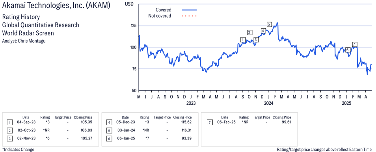Click chart marker 4 near December
Viewport: 376px width, 152px height.
click(x=263, y=31)
